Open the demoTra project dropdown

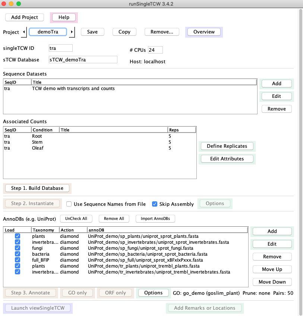48,32
